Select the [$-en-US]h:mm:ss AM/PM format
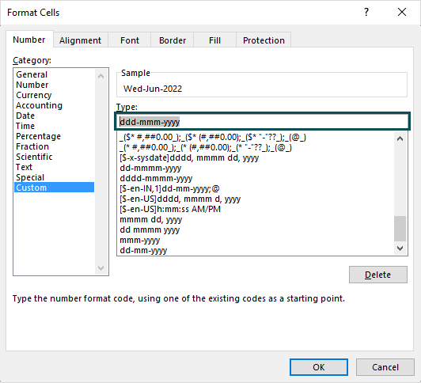This screenshot has width=421, height=383. point(256,209)
